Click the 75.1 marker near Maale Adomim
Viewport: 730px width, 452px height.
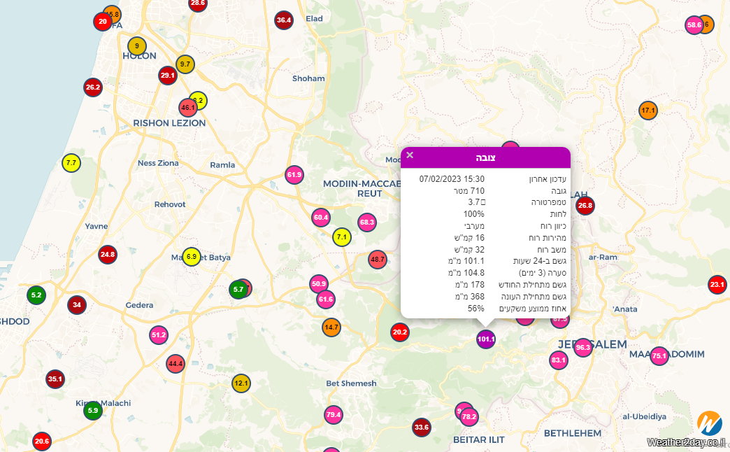point(659,356)
